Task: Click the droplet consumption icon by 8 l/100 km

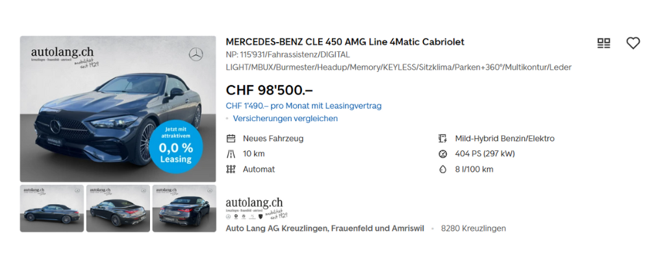Action: 442,169
